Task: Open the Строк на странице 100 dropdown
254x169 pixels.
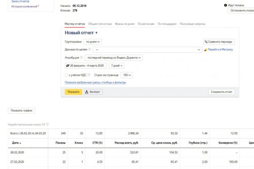Action: click(x=127, y=75)
